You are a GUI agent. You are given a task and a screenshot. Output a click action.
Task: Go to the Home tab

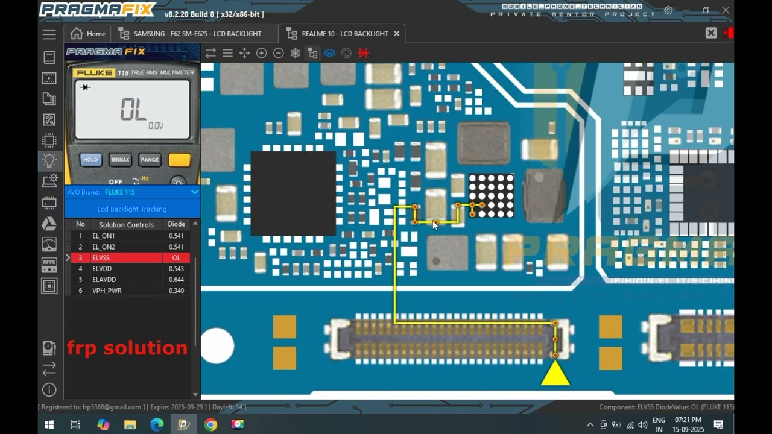[x=88, y=34]
